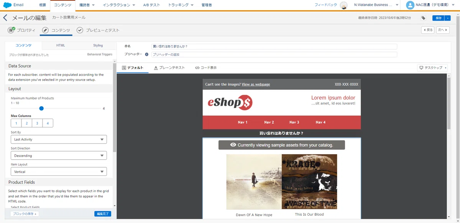Click the Maximum Number of Products slider handle
460x223 pixels.
pos(41,108)
